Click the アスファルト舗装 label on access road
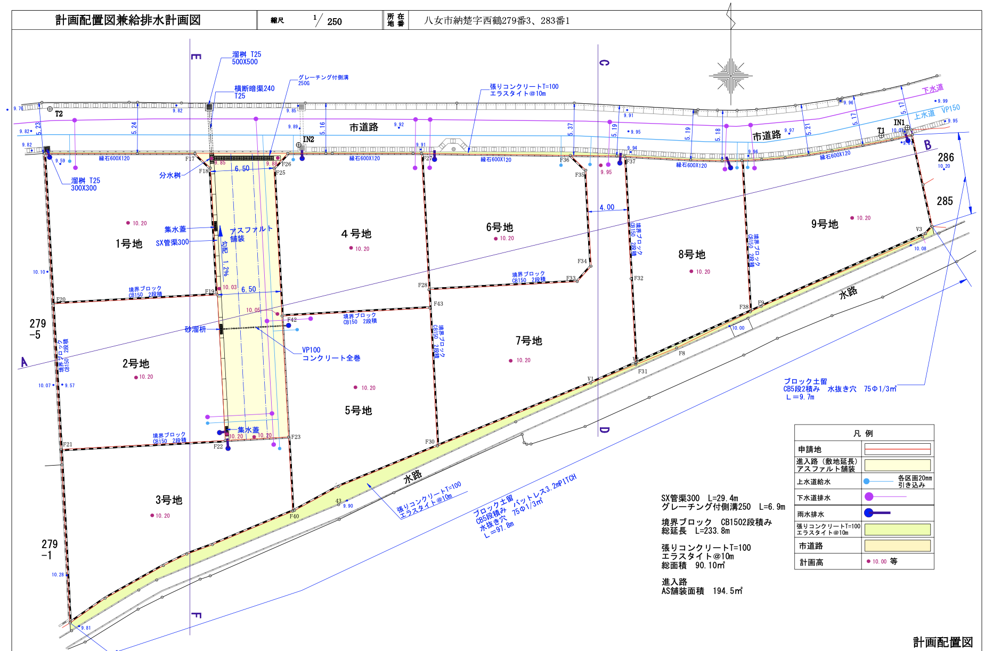 pyautogui.click(x=250, y=233)
